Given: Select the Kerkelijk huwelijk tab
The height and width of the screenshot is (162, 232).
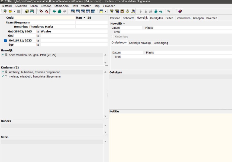Looking at the screenshot, I should coord(140,43).
